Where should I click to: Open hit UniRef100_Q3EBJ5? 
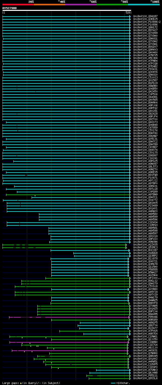point(145,19)
